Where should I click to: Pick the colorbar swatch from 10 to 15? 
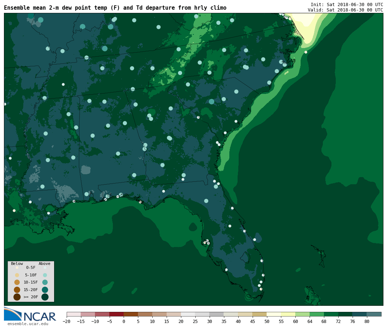click(160, 314)
